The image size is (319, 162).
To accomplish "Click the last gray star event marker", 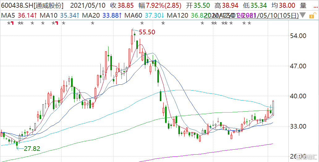I will pyautogui.click(x=249, y=23).
